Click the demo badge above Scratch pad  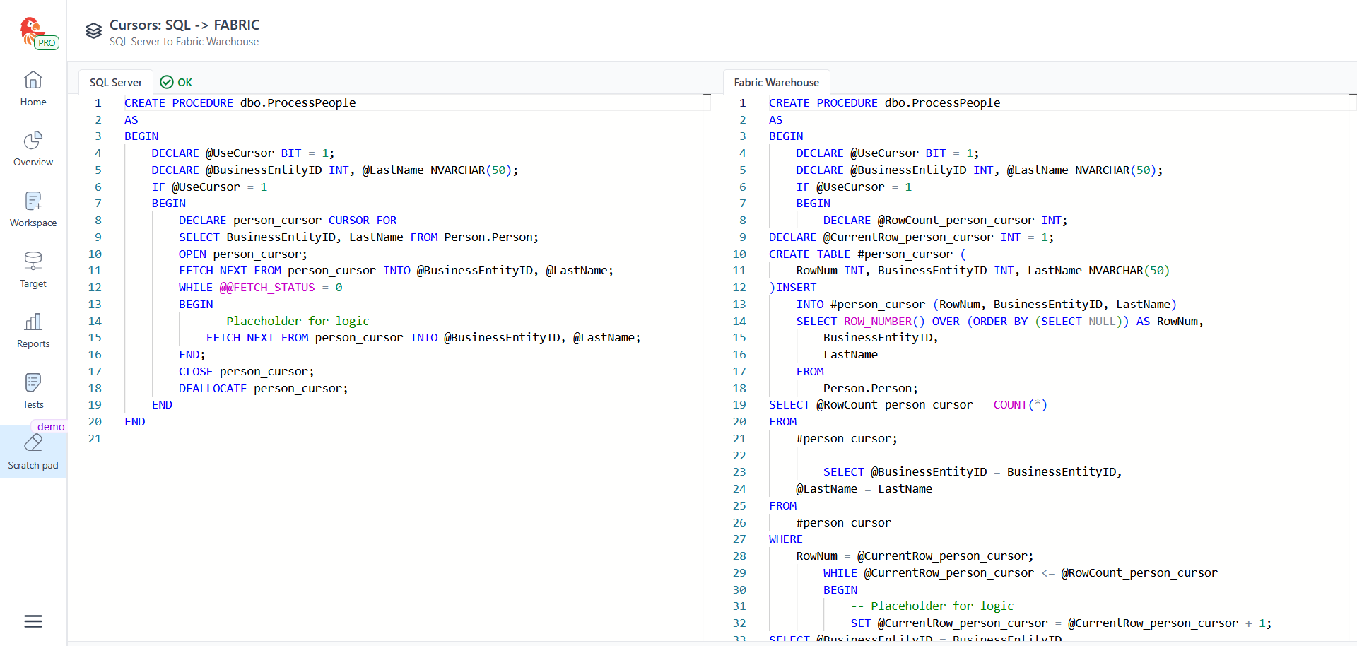[x=51, y=427]
